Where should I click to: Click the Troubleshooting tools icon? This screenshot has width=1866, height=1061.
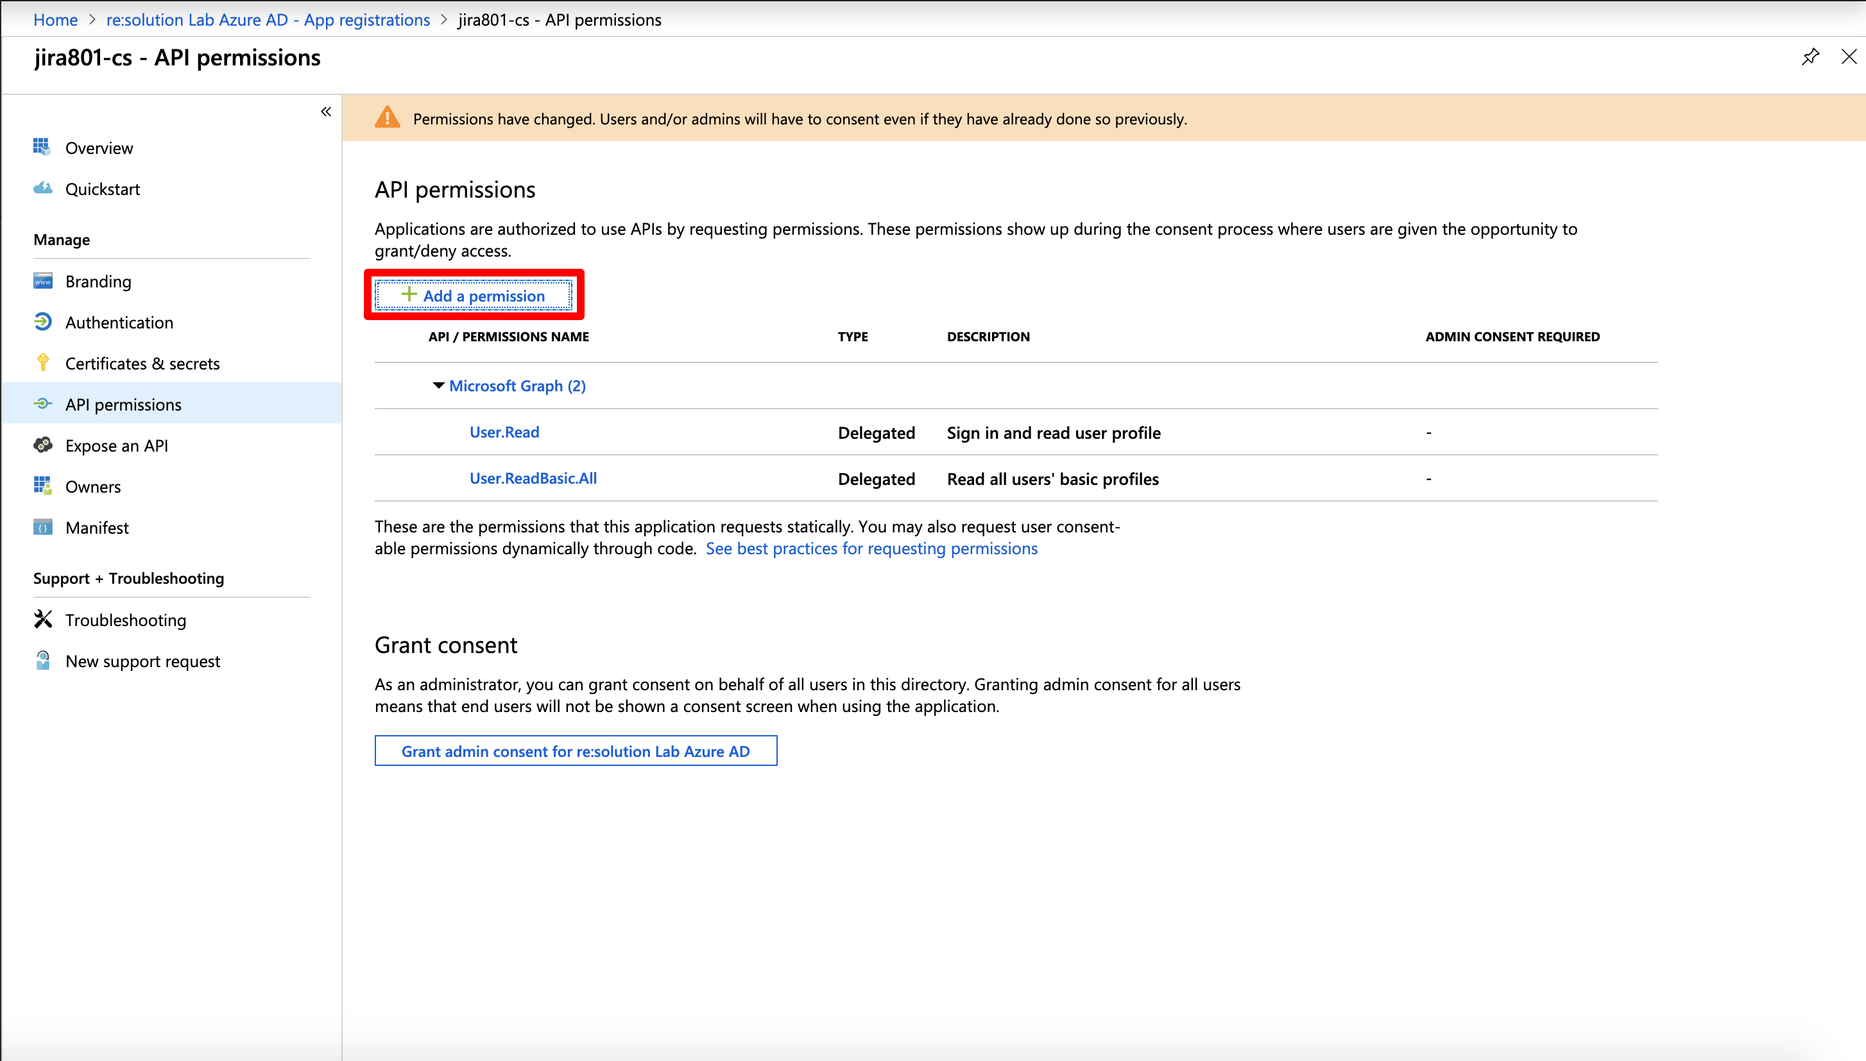click(42, 618)
